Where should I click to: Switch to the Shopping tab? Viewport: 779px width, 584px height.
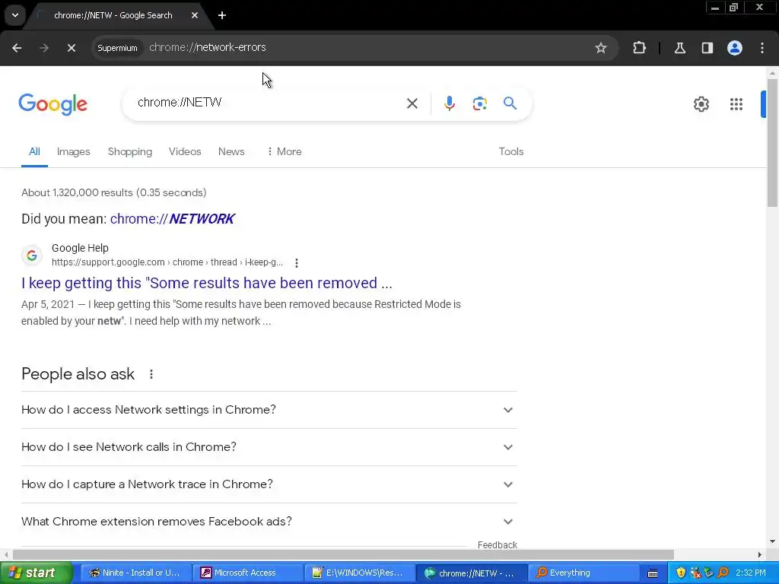coord(130,151)
